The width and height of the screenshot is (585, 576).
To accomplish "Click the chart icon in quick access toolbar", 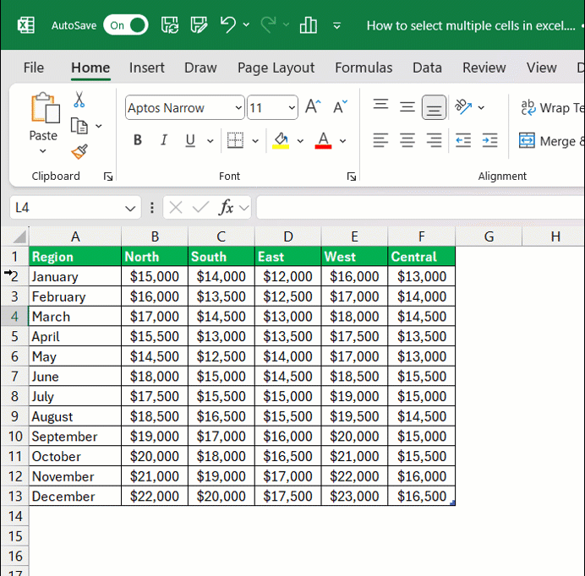I will tap(309, 25).
